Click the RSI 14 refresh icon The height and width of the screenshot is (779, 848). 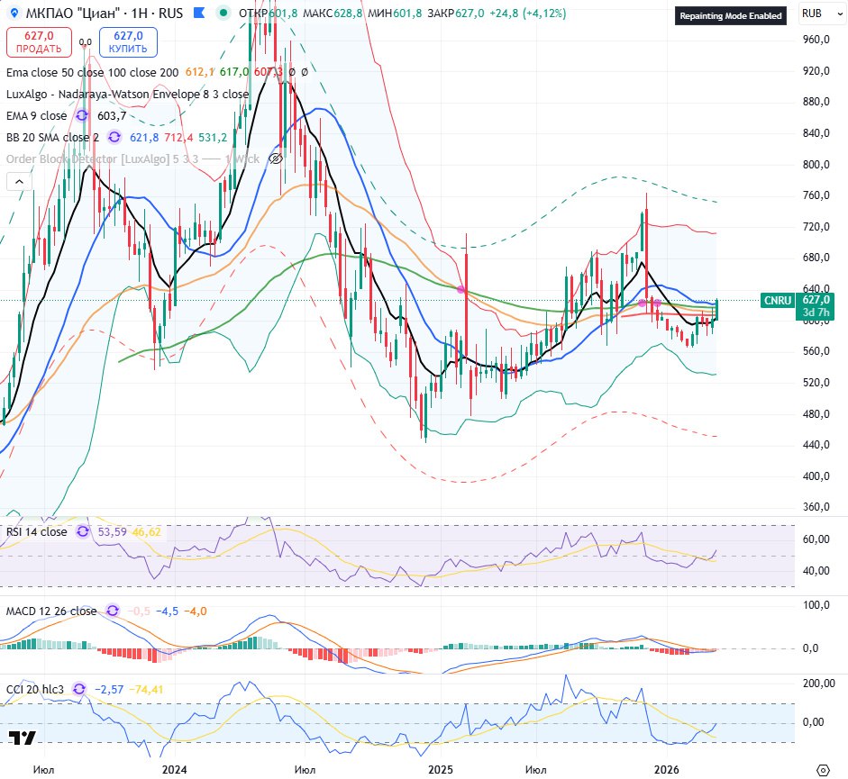coord(83,532)
